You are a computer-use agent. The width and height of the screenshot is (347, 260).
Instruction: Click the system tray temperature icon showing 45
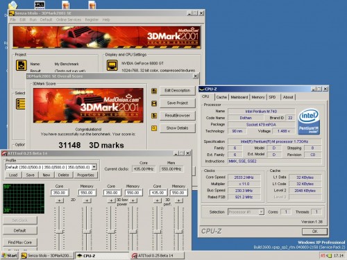(323, 256)
